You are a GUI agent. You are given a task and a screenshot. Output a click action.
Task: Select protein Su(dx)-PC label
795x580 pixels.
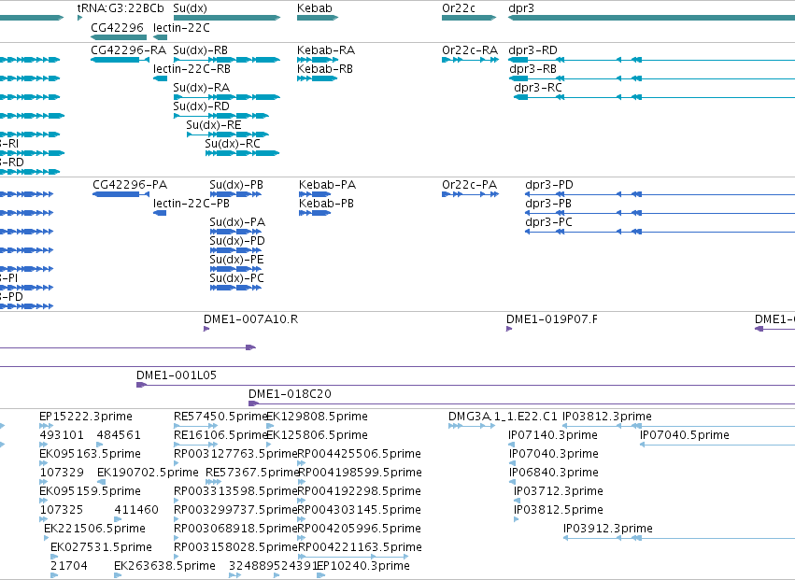tap(236, 279)
